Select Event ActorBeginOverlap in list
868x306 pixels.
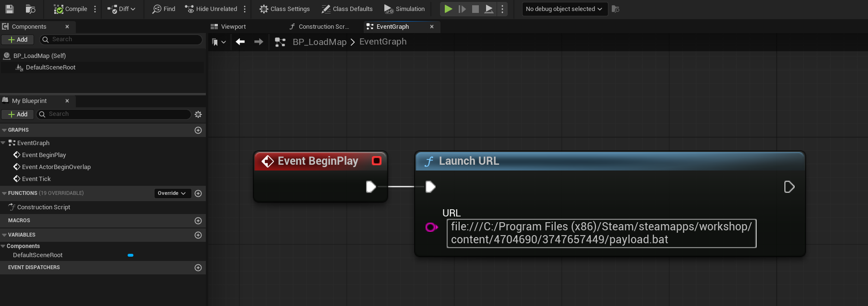click(56, 167)
